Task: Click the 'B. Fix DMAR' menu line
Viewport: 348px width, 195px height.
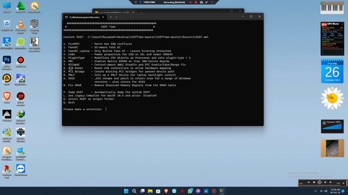Action: (120, 85)
